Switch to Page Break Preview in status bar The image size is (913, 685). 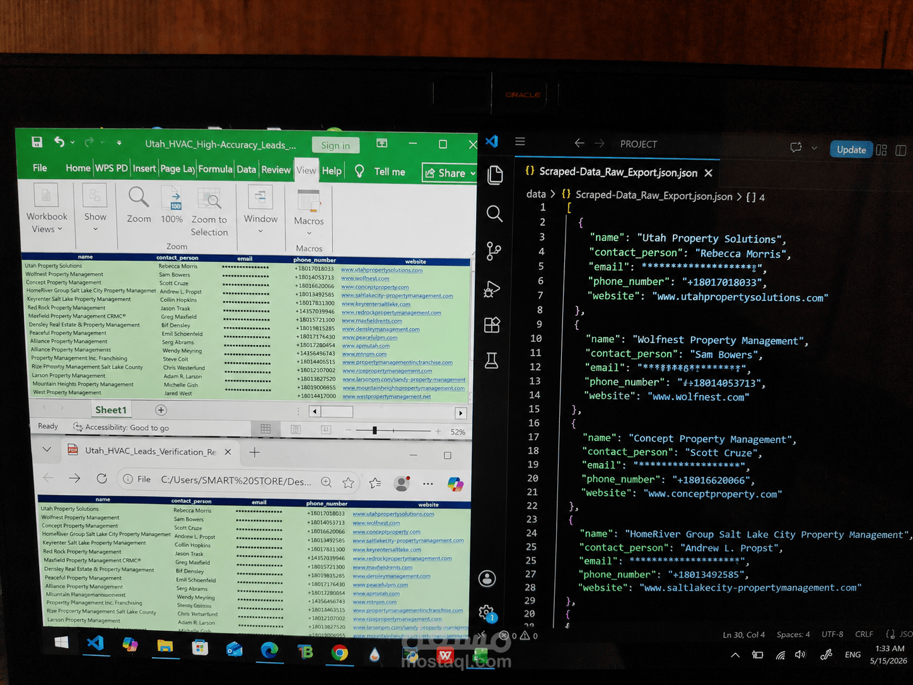point(326,430)
